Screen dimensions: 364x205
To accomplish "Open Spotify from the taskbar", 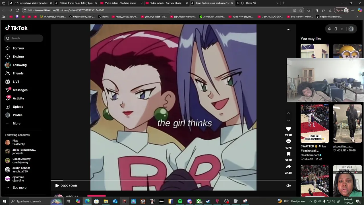I will tap(180, 201).
